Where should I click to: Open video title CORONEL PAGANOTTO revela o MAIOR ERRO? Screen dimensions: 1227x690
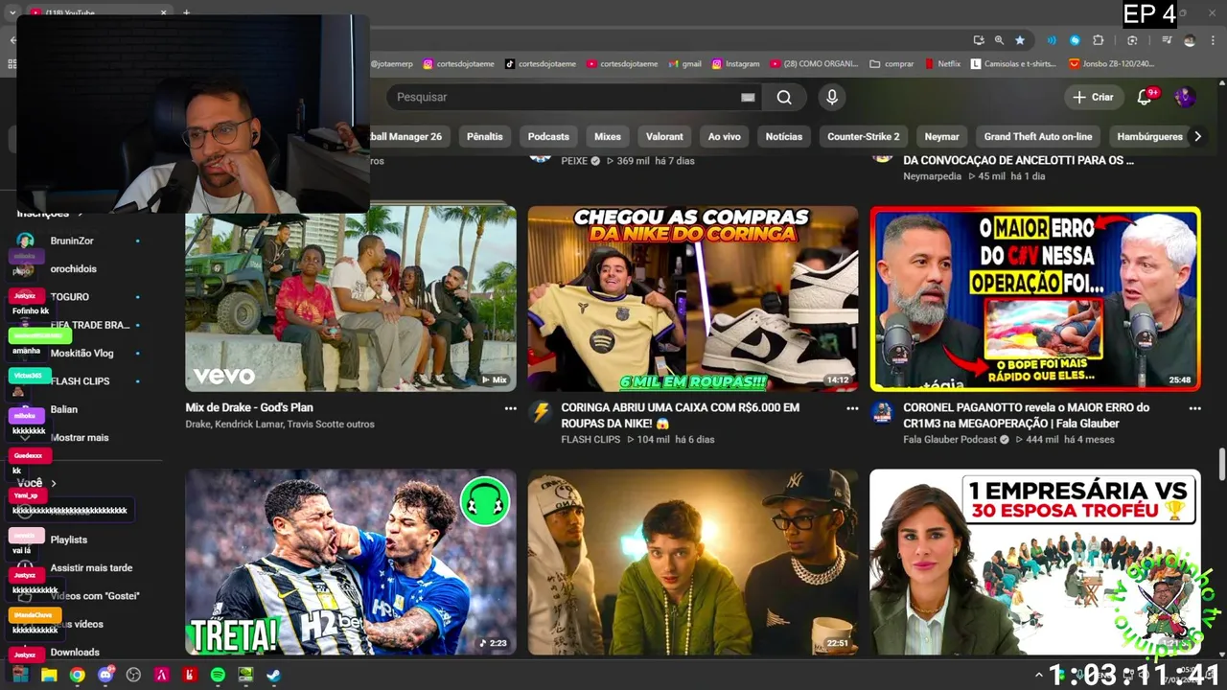[1027, 415]
